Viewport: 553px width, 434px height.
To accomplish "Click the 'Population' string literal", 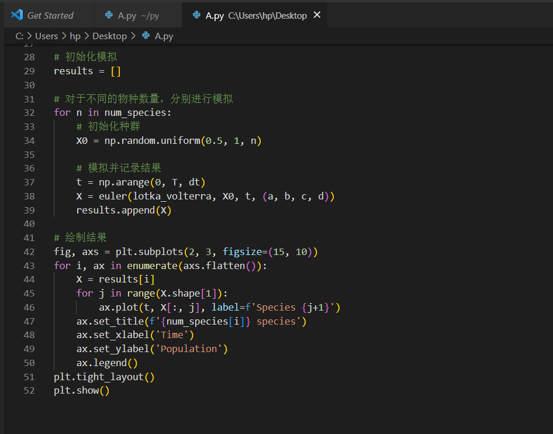I will pos(189,349).
